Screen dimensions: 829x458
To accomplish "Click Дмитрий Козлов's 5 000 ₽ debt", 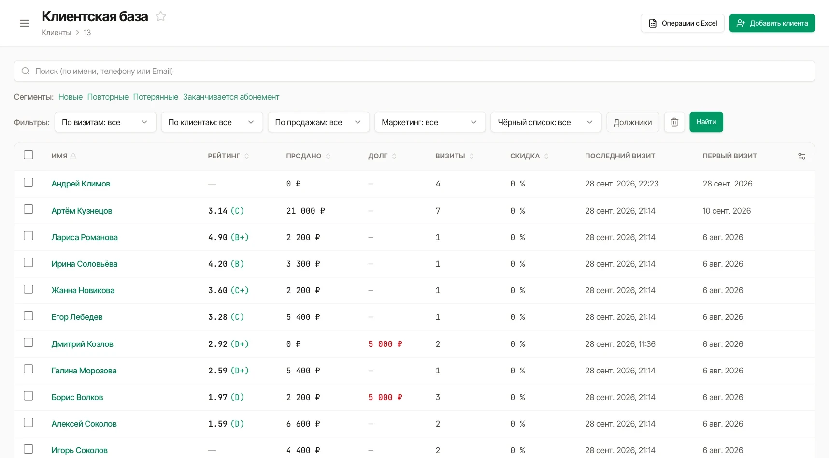I will pos(385,344).
